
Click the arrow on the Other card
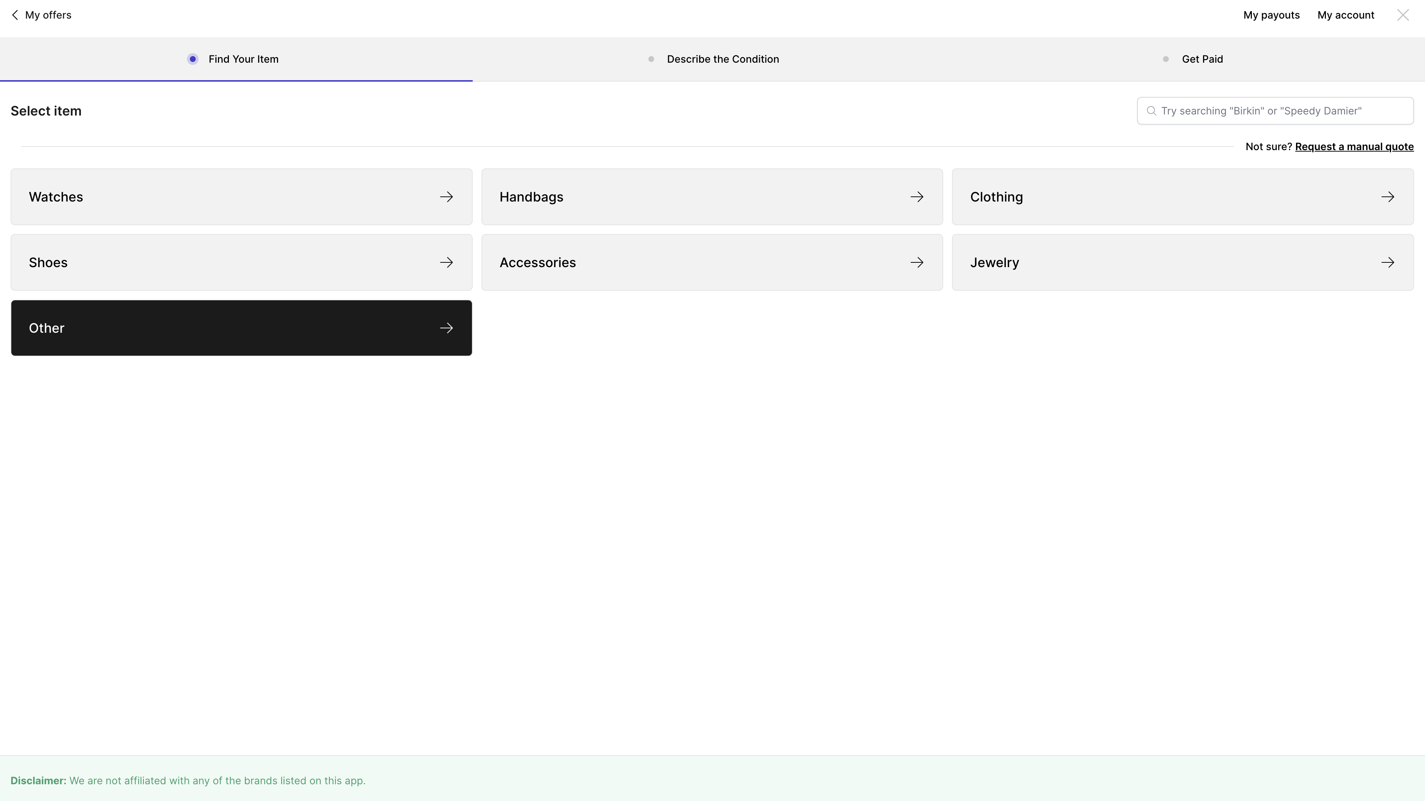pyautogui.click(x=446, y=328)
